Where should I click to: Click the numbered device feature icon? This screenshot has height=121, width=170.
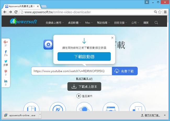coord(137,107)
